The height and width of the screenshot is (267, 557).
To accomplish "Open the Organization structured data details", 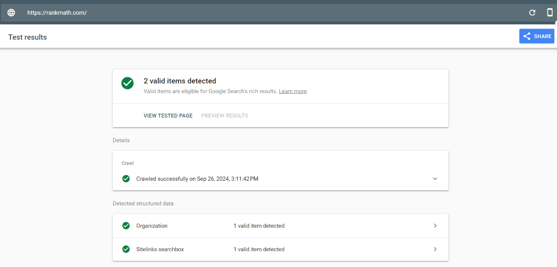I will [435, 225].
